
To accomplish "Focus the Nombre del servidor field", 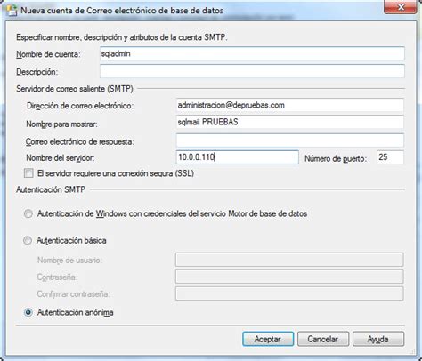I will click(238, 157).
